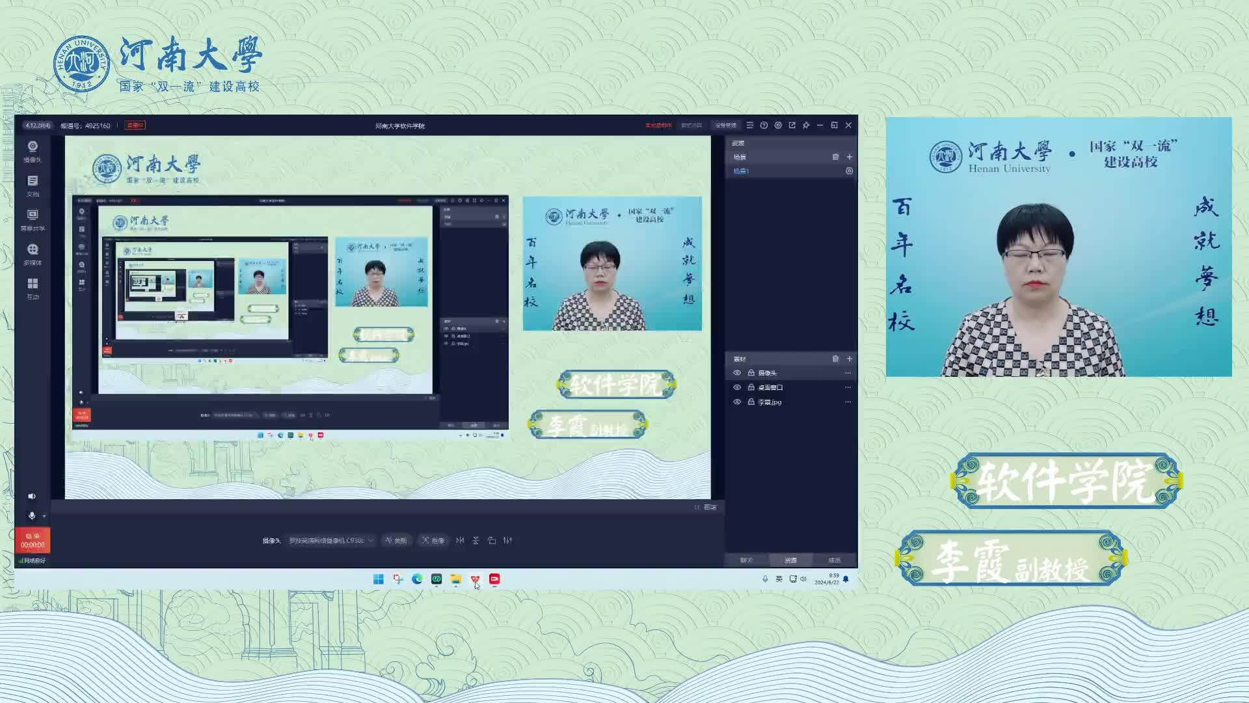
Task: Open more options for 桌面窗口 layer
Action: [x=848, y=387]
